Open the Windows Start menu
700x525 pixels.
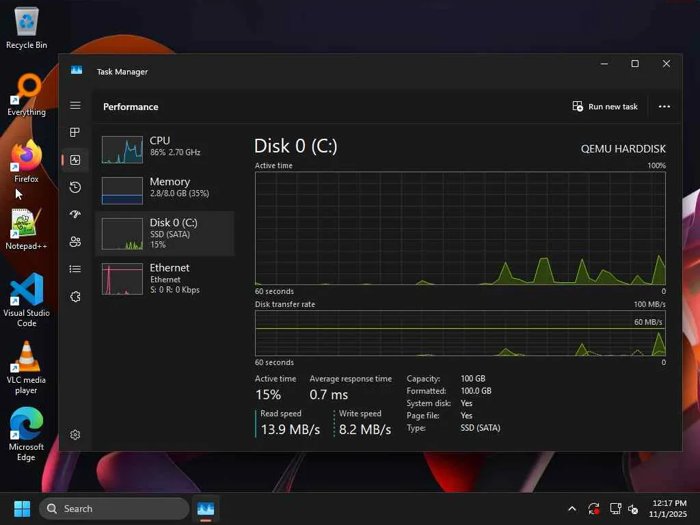[22, 509]
